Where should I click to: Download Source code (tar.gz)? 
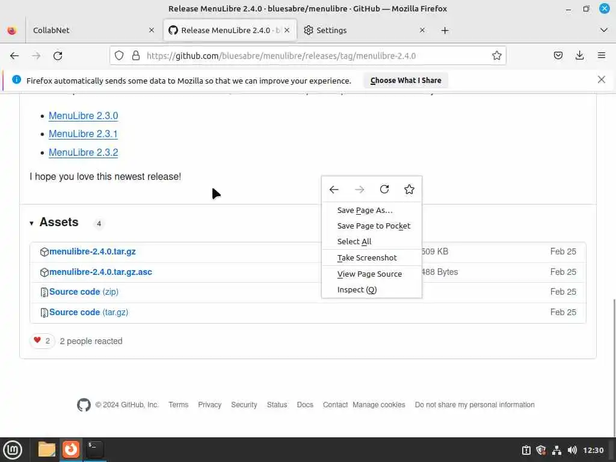89,312
